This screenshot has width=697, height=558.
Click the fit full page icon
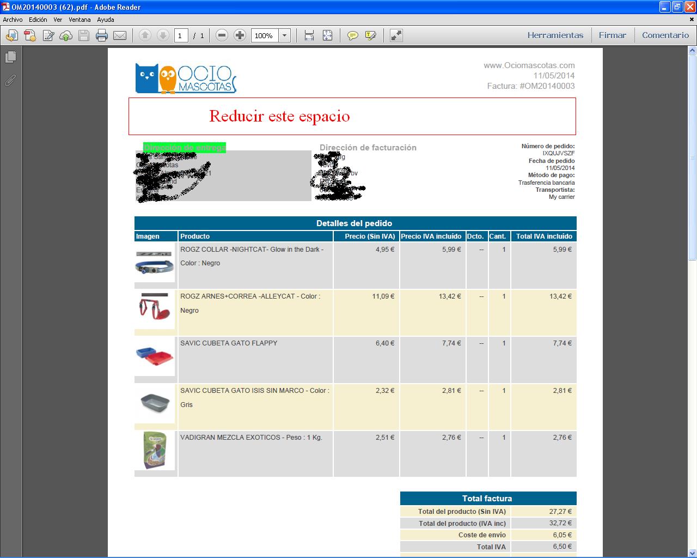coord(327,35)
